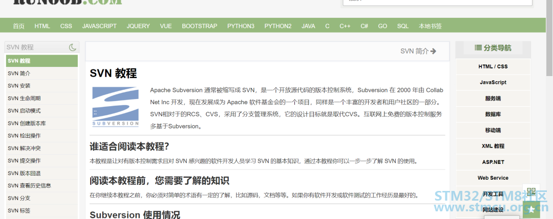
Task: Open XML 教程 category on right
Action: pyautogui.click(x=493, y=146)
